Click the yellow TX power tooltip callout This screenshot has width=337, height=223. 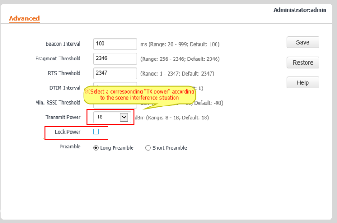(x=139, y=94)
